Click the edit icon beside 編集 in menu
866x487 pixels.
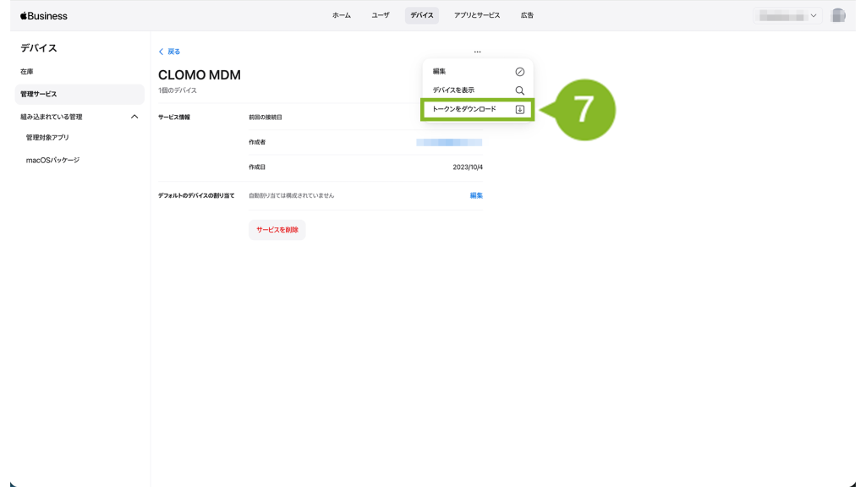click(519, 72)
